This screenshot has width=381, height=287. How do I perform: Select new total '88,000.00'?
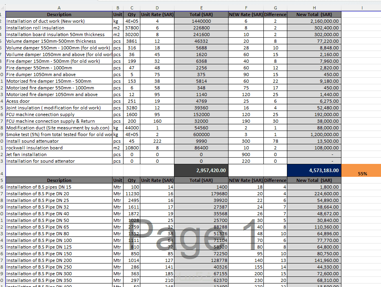314,128
